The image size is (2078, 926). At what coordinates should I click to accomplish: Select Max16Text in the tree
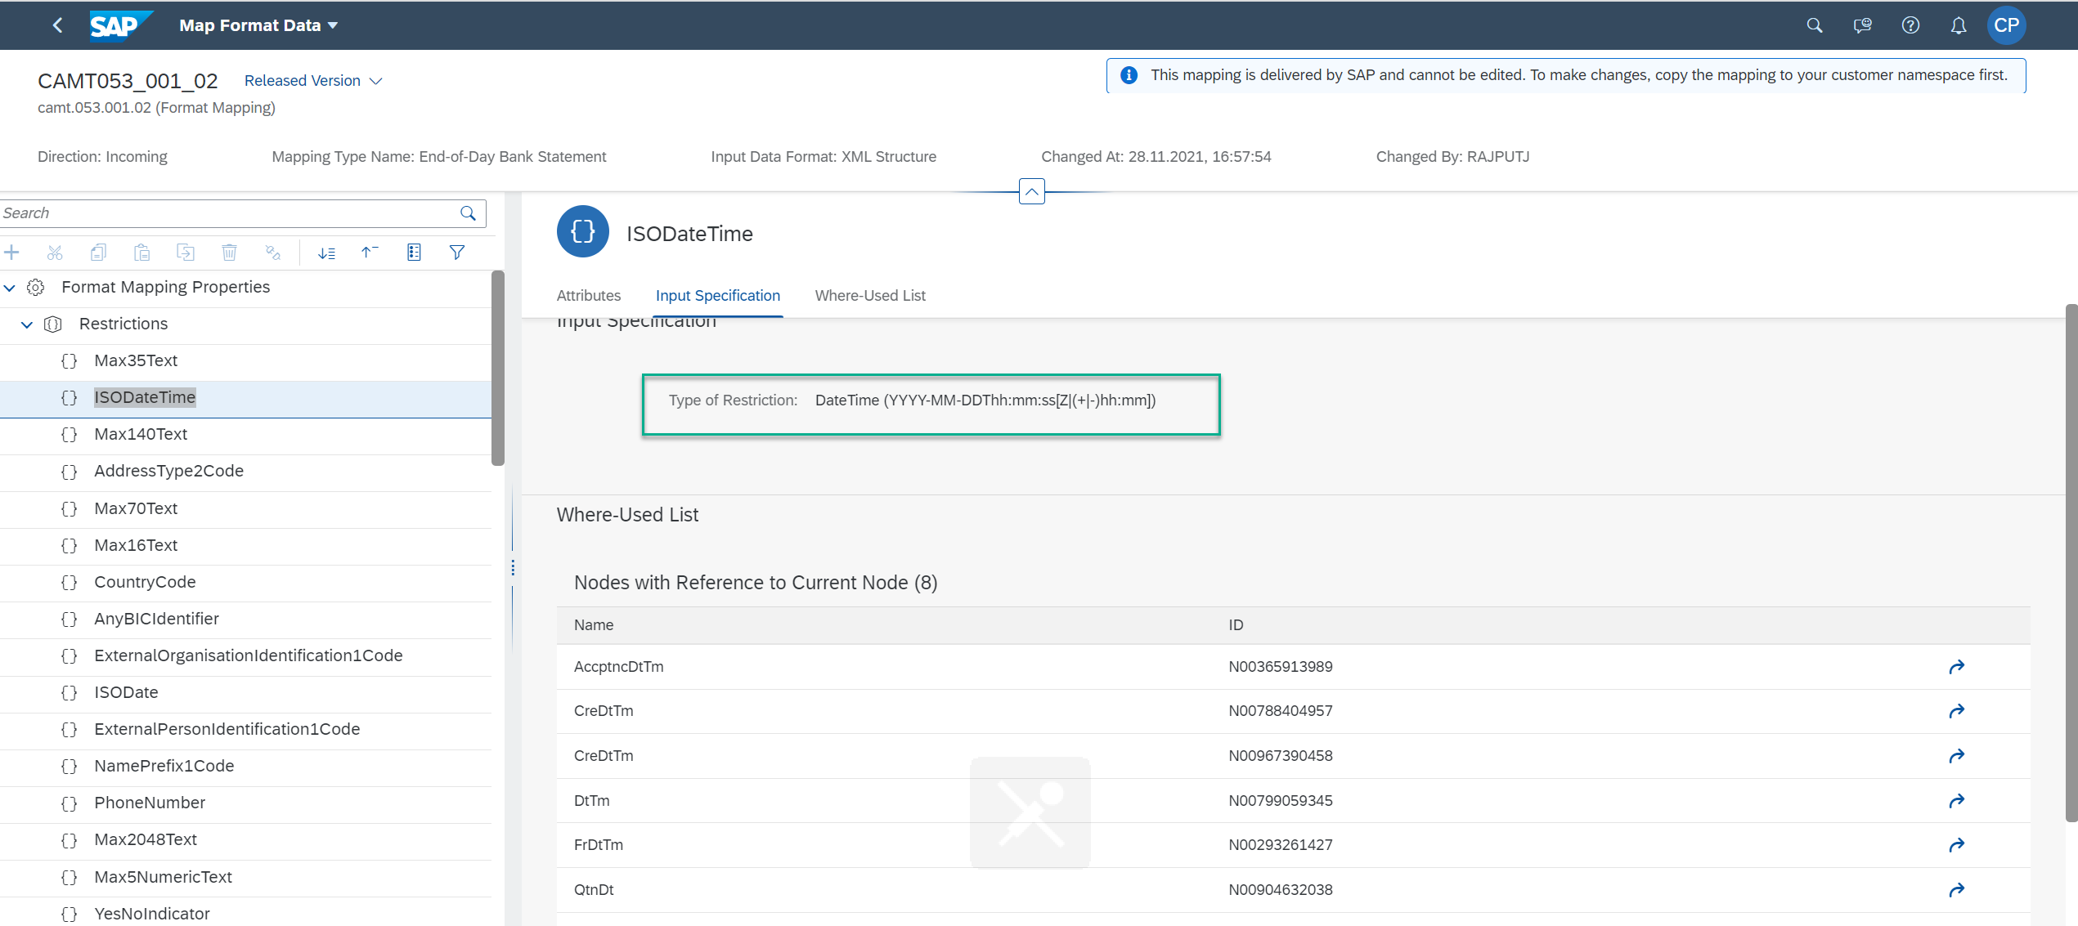(x=245, y=546)
